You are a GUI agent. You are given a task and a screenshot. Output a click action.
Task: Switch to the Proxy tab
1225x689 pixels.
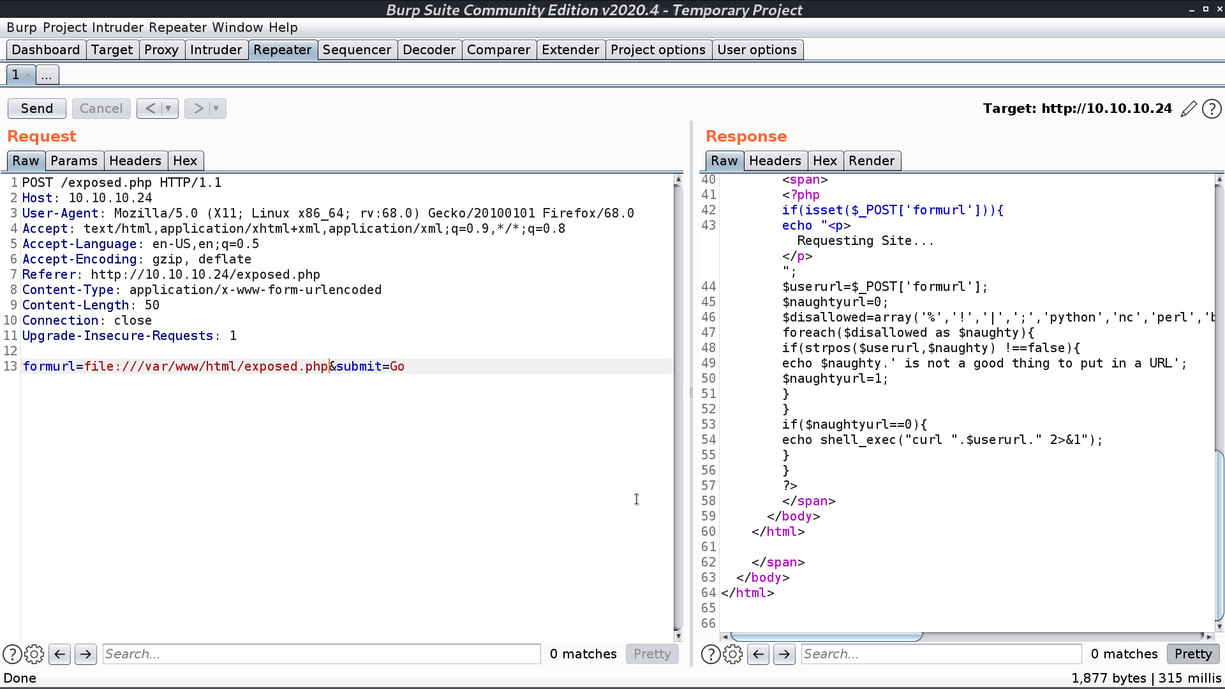pyautogui.click(x=161, y=50)
